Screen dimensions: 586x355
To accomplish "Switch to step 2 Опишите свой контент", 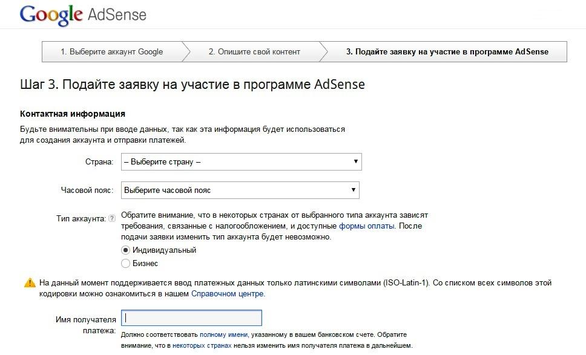I will pos(254,51).
